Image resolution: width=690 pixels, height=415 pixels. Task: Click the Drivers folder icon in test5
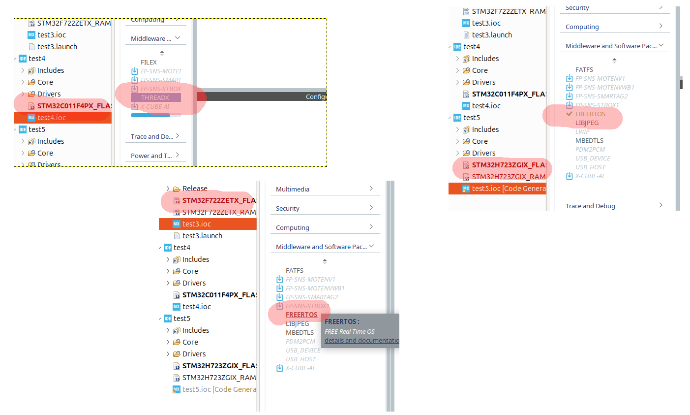[177, 354]
